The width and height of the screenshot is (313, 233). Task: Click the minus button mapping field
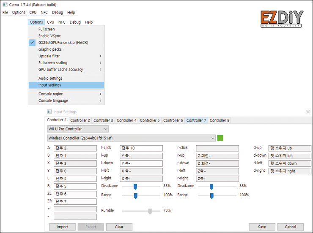tap(75, 217)
